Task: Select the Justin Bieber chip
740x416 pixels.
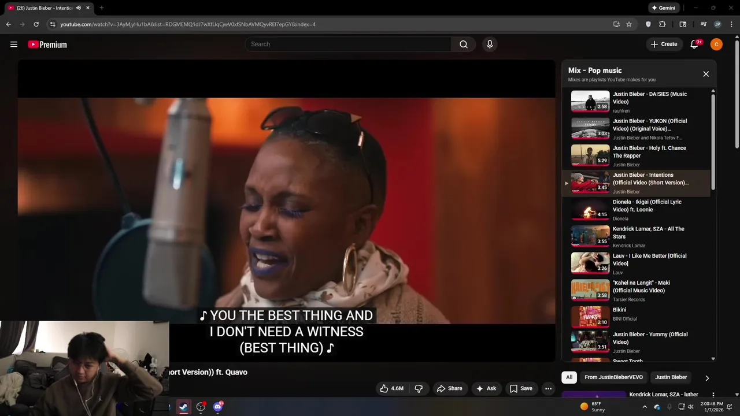Action: coord(671,377)
